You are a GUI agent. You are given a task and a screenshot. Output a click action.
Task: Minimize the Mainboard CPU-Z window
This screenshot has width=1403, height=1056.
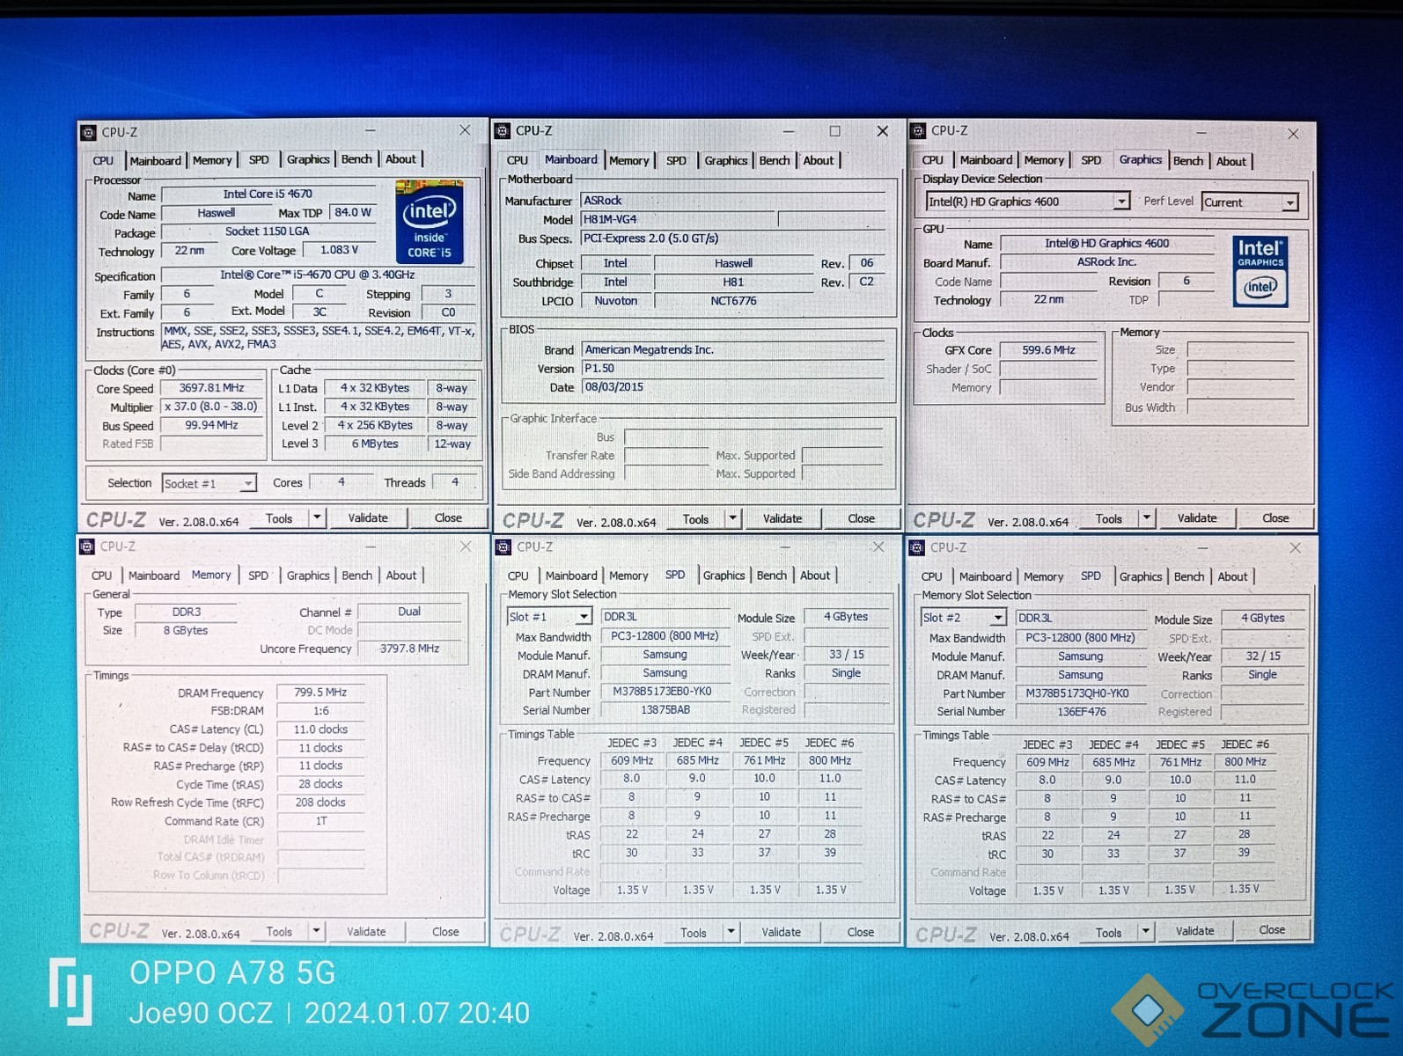[x=788, y=131]
